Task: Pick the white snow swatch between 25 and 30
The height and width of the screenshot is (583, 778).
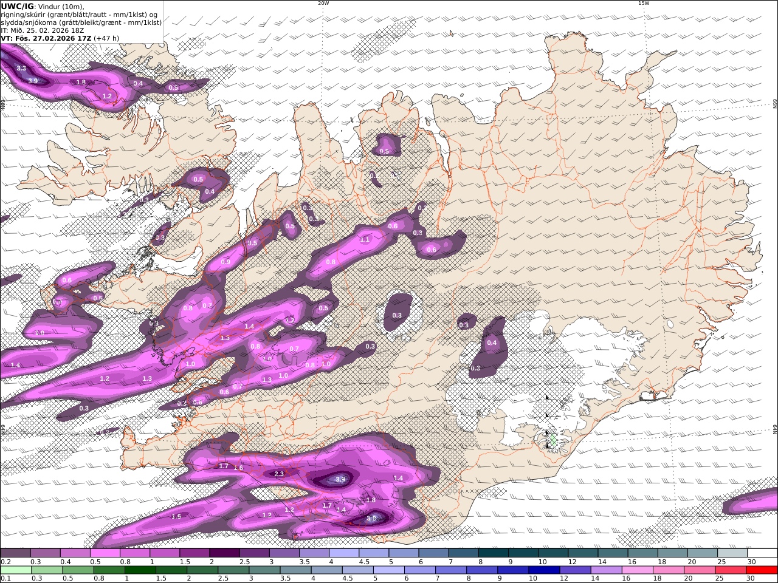Action: 732,553
